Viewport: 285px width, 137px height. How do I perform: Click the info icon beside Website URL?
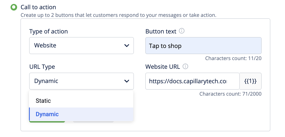(185, 66)
